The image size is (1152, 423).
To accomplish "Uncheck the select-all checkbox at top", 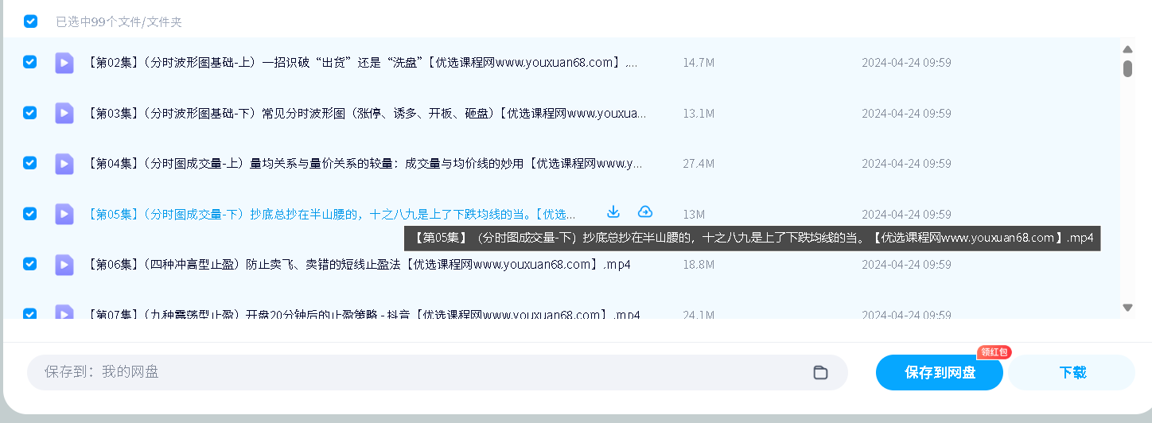I will [30, 21].
